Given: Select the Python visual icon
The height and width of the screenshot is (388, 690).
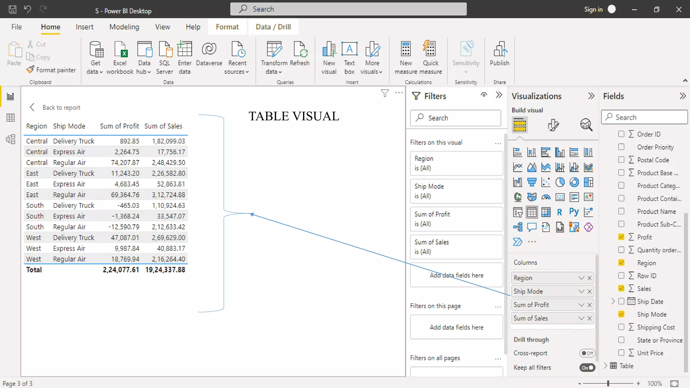Looking at the screenshot, I should [x=574, y=212].
